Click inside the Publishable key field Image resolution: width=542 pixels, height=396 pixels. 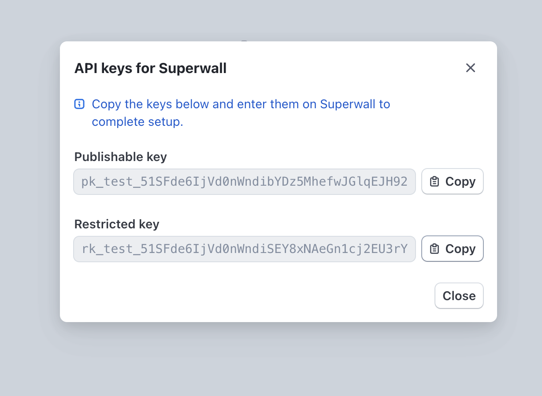(244, 182)
